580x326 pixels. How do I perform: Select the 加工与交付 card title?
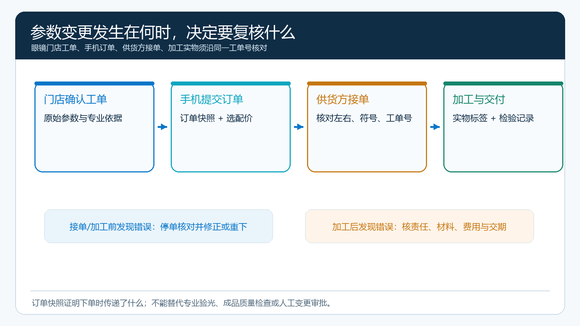[479, 99]
